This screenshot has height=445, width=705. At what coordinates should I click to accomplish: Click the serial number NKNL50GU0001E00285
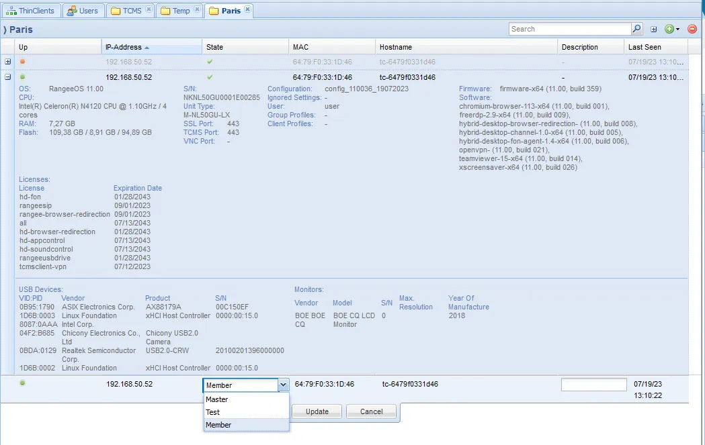(x=222, y=97)
